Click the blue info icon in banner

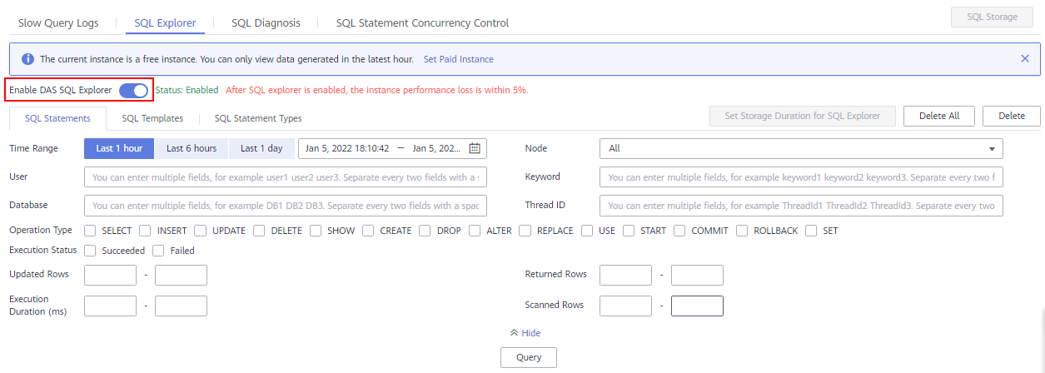(x=27, y=59)
